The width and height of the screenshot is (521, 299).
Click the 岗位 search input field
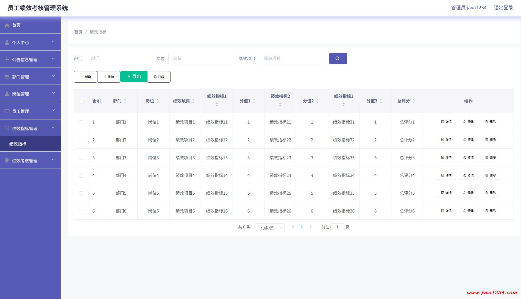(x=202, y=58)
